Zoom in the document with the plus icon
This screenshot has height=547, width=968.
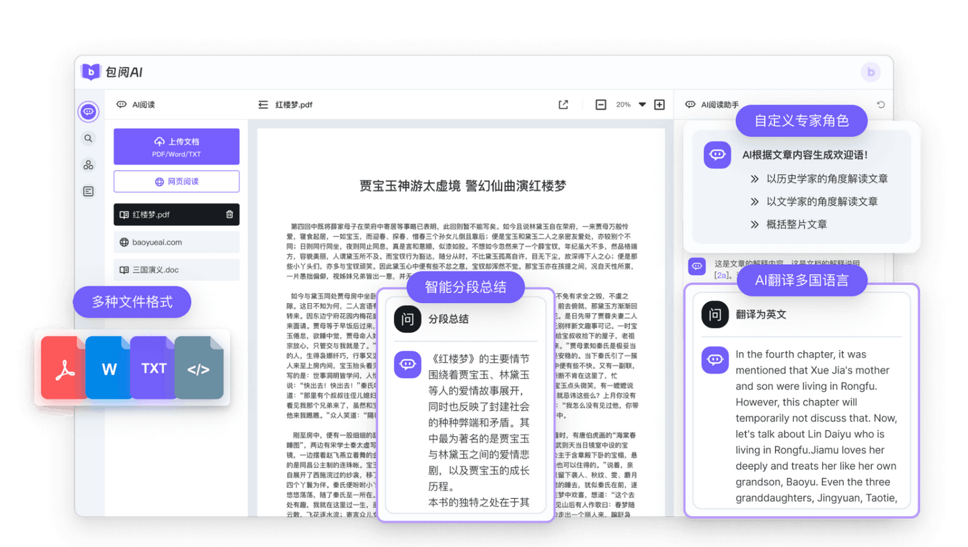point(659,104)
